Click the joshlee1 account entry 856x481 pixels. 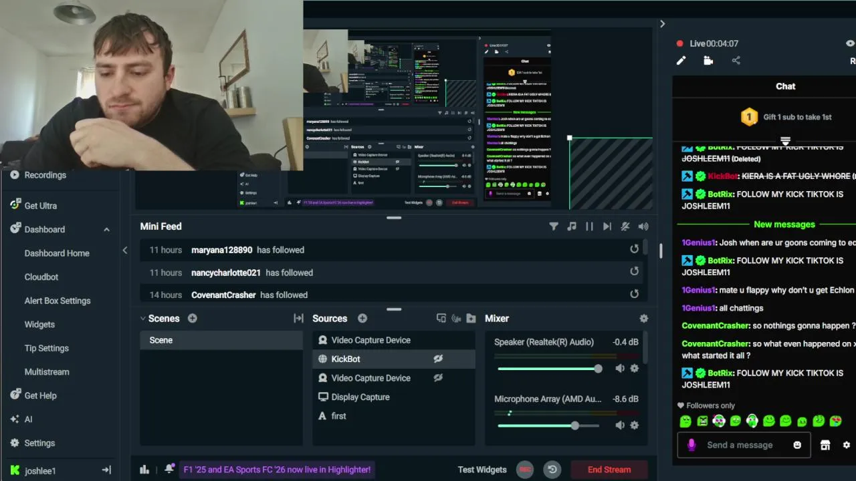tap(40, 471)
